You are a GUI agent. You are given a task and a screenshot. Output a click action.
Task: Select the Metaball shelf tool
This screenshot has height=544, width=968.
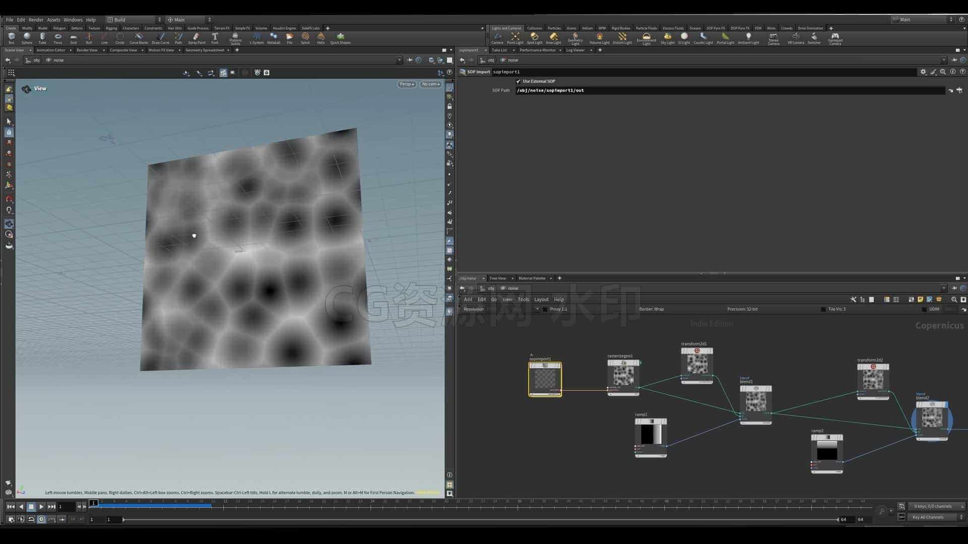274,38
